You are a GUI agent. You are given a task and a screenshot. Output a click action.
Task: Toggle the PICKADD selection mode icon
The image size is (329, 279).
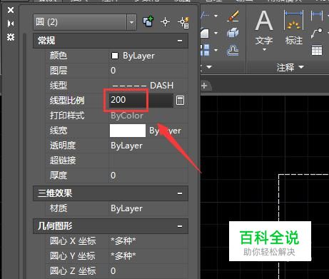tap(148, 22)
